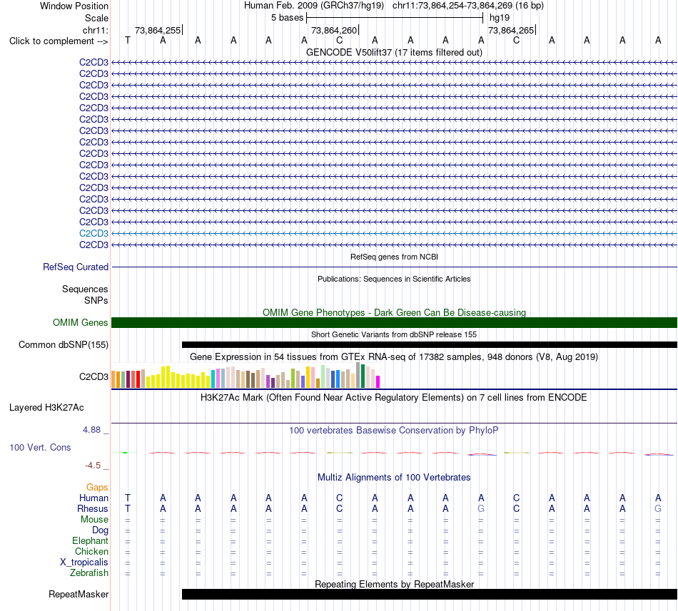Click the 'Human Feb. 2009 (GRCh37/hg19)' header text
678x611 pixels.
pyautogui.click(x=314, y=6)
